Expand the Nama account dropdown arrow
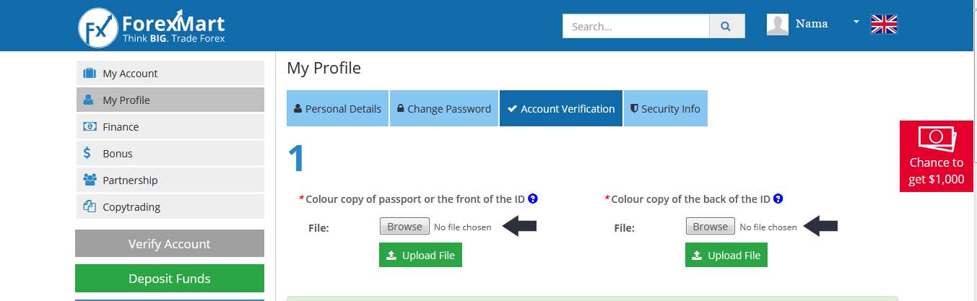977x301 pixels. pyautogui.click(x=856, y=22)
